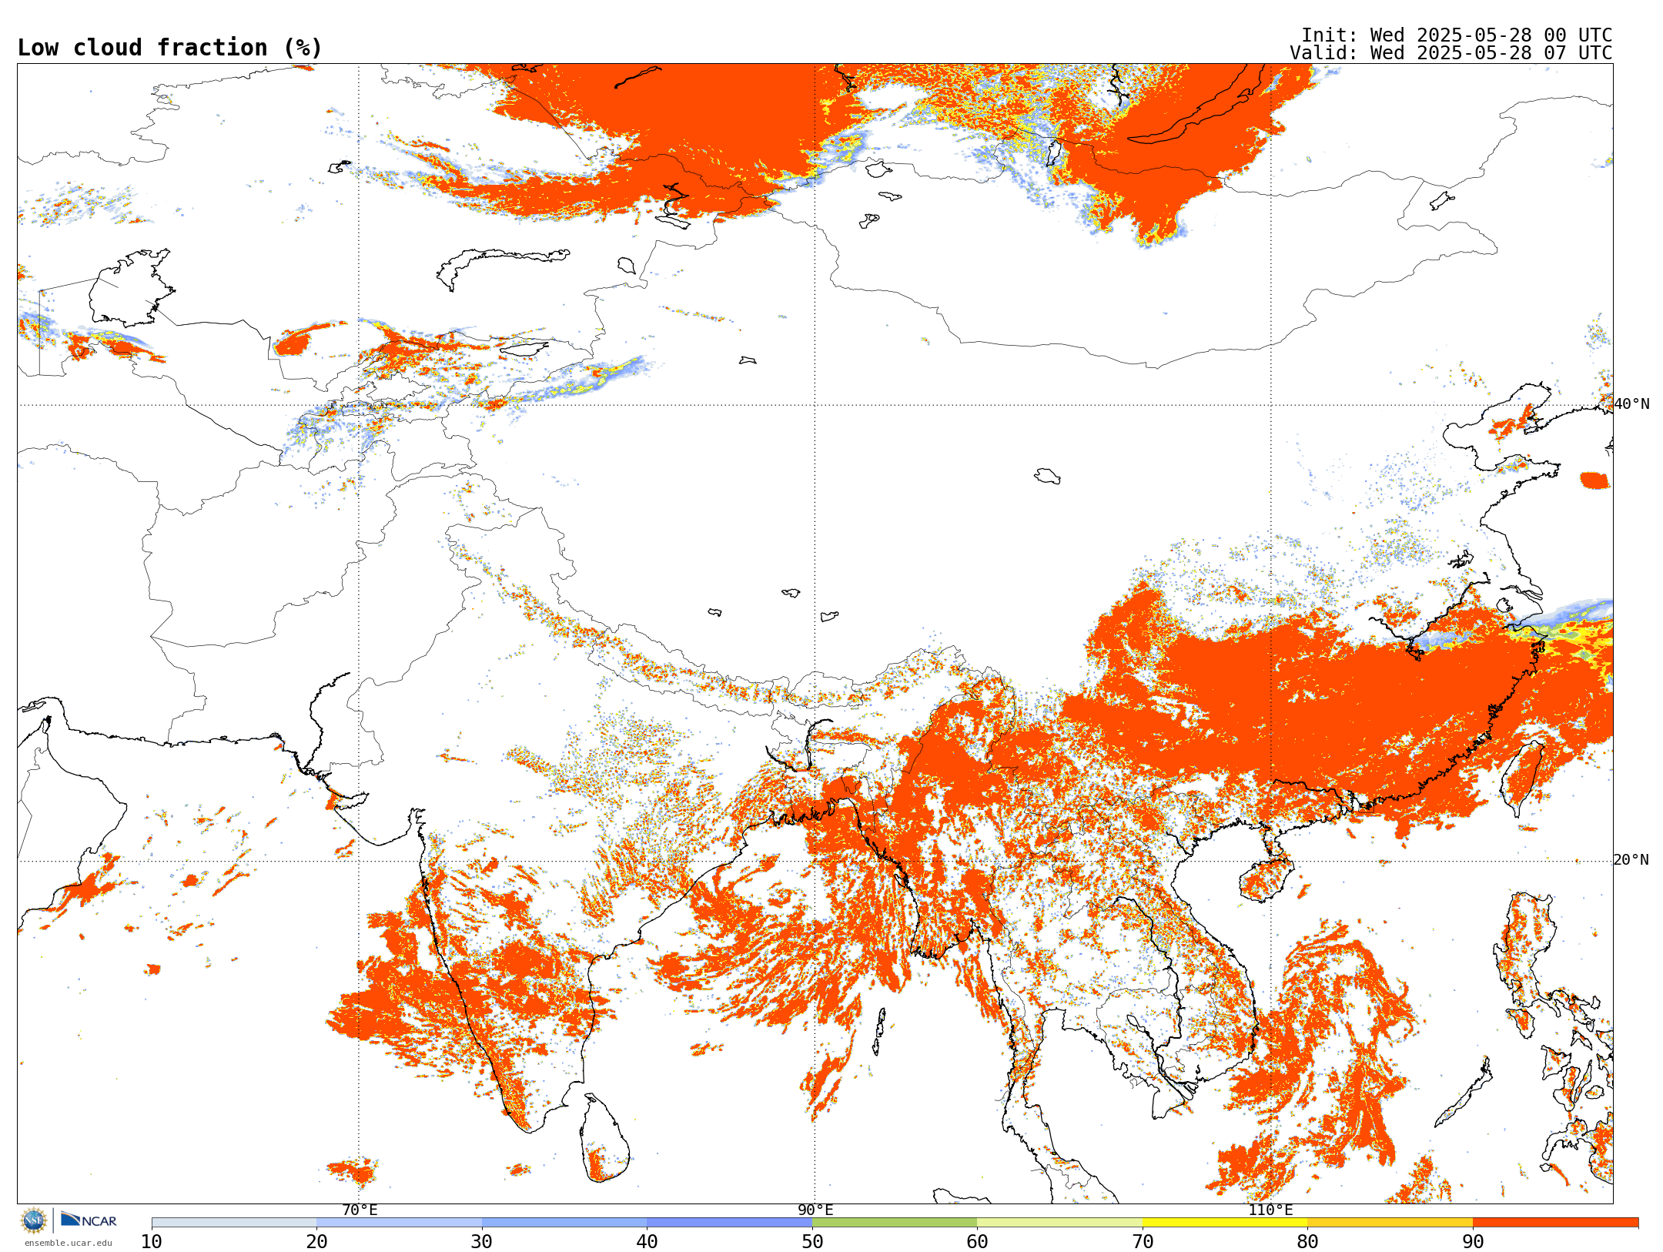Click the NCAR logo
1663x1252 pixels.
pyautogui.click(x=89, y=1220)
